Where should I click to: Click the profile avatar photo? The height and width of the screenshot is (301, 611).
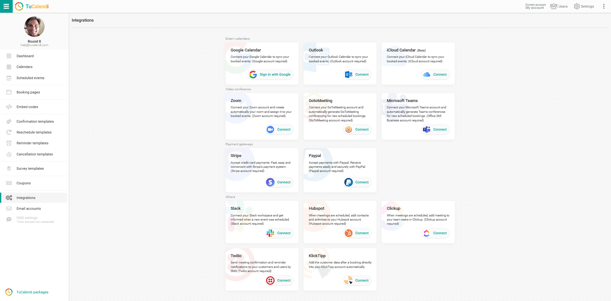pos(34,27)
